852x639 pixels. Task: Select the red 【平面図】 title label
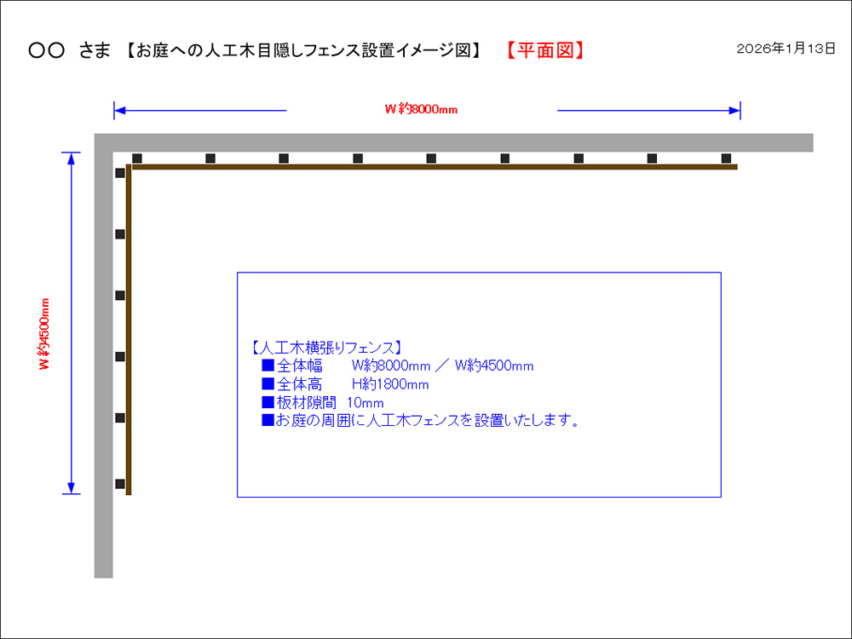coord(545,50)
